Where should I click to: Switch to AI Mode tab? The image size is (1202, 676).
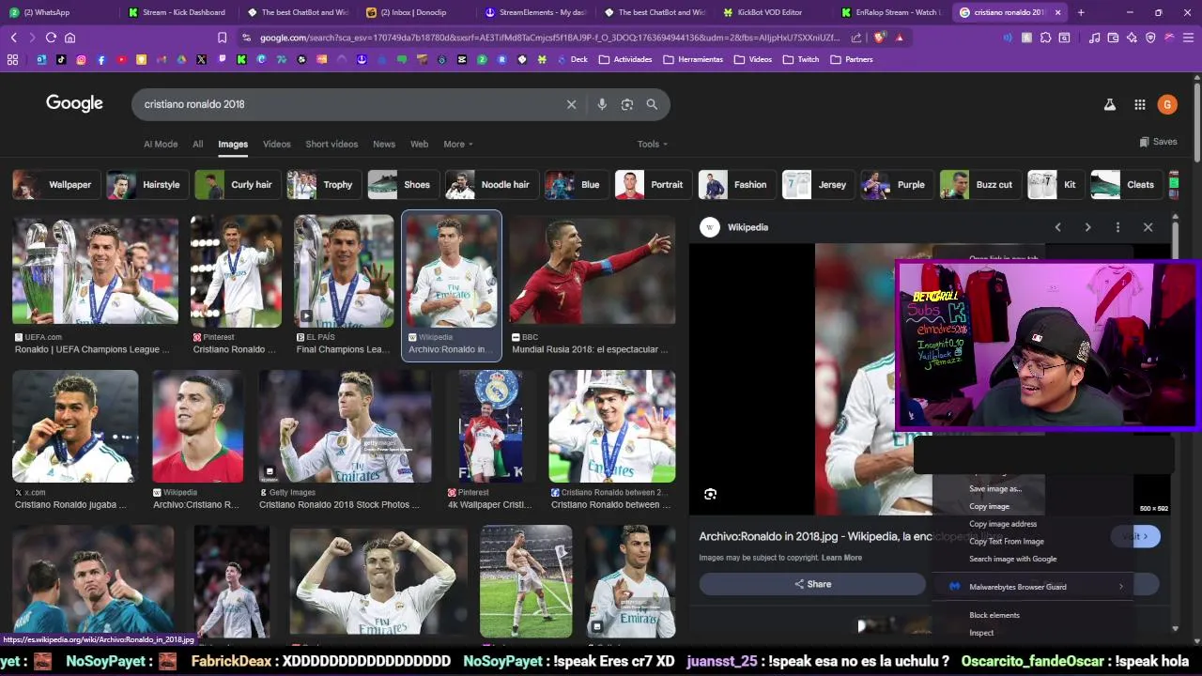tap(161, 144)
